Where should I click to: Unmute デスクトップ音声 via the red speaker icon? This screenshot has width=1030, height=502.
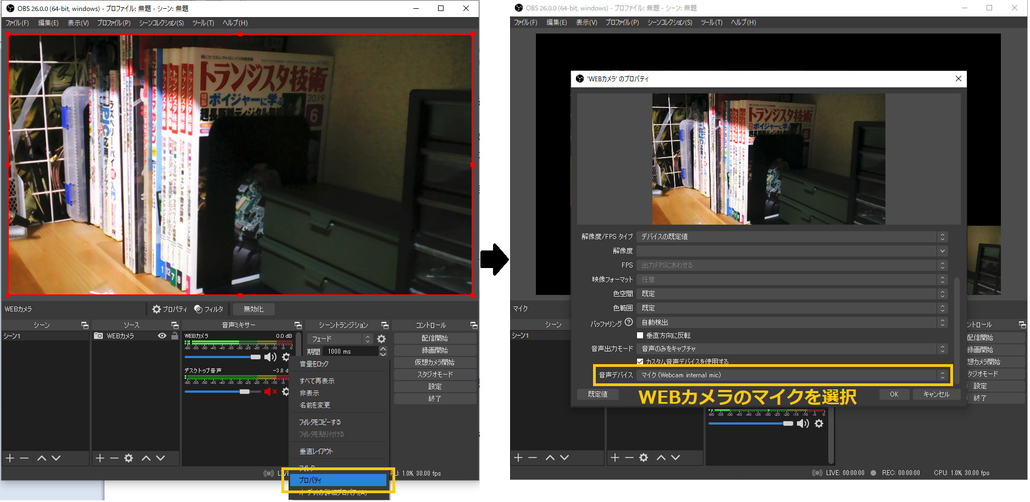point(270,392)
